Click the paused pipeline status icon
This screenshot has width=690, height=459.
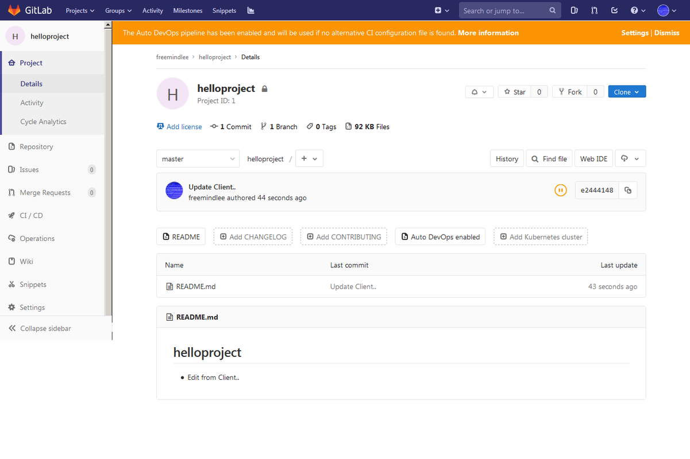[561, 190]
